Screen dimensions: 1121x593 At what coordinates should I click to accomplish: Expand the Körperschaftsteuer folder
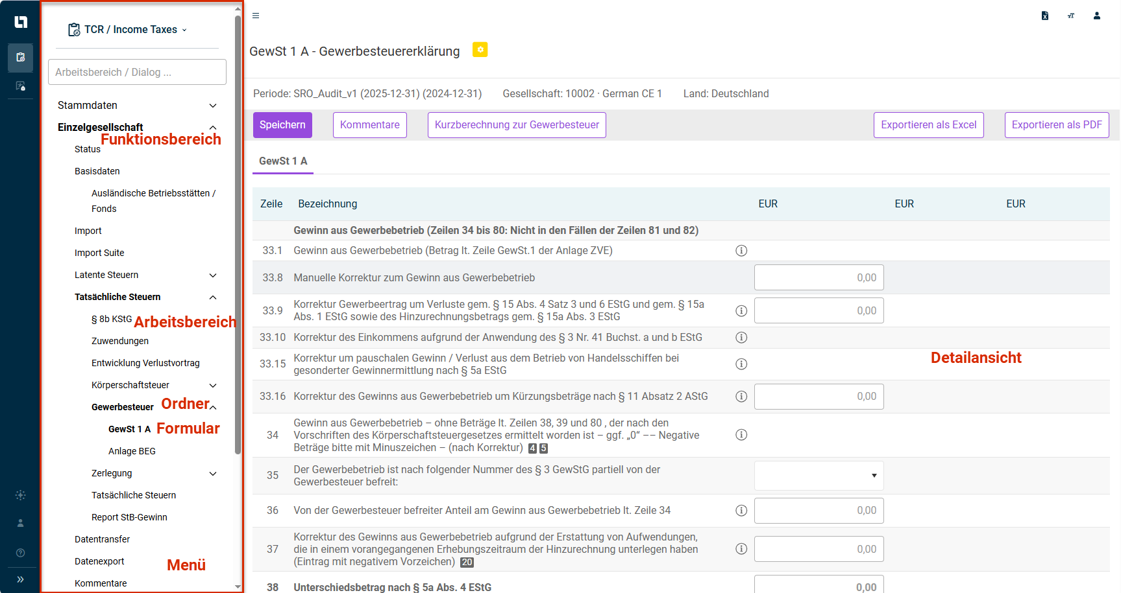[x=212, y=386]
